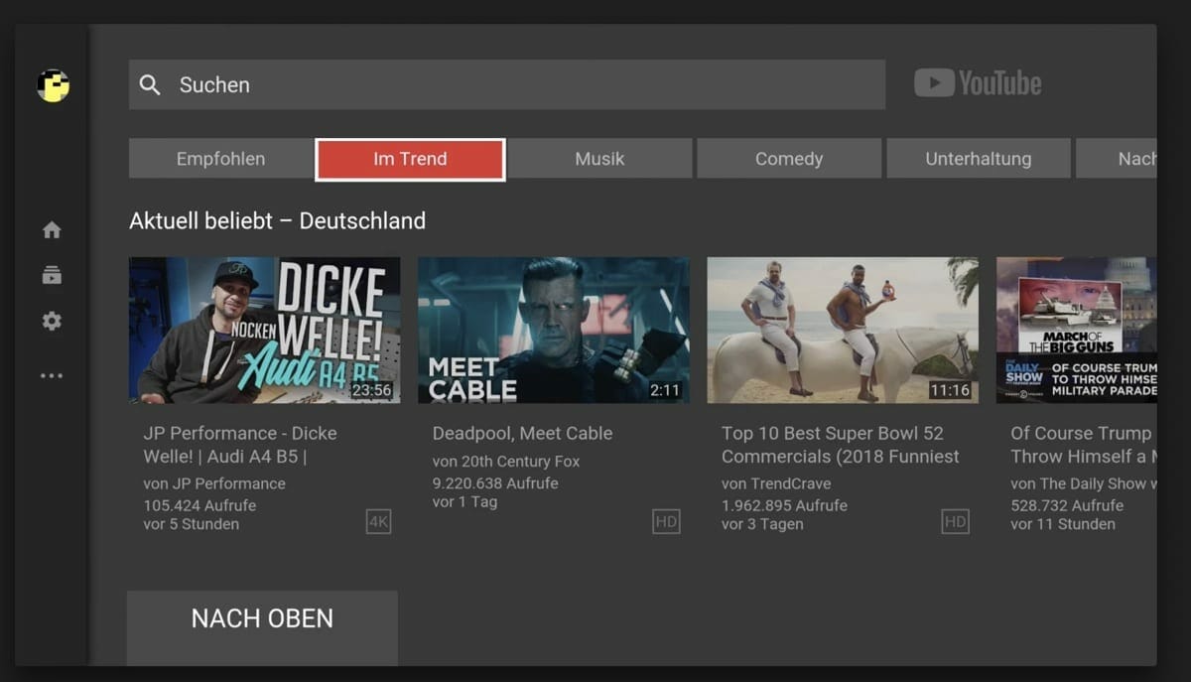Click 'vor 11 Stunden' upload time
1191x682 pixels.
click(1063, 524)
